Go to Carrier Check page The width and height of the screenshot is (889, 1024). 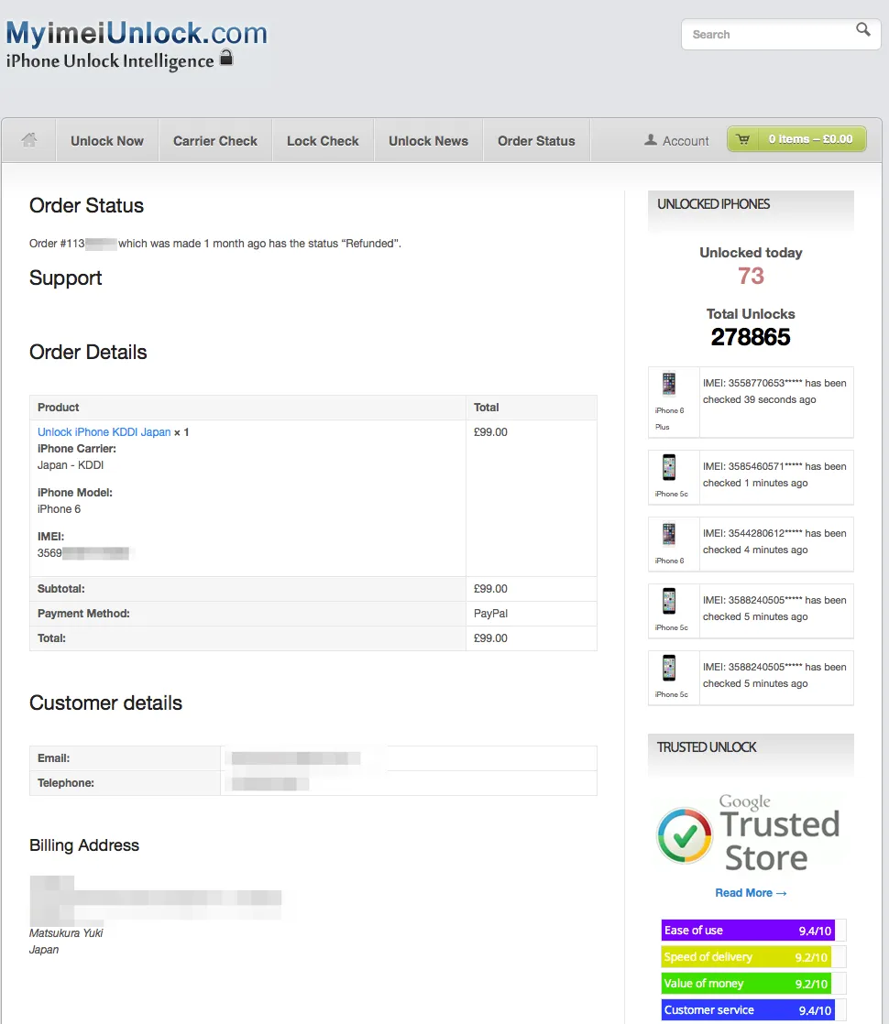pos(215,141)
